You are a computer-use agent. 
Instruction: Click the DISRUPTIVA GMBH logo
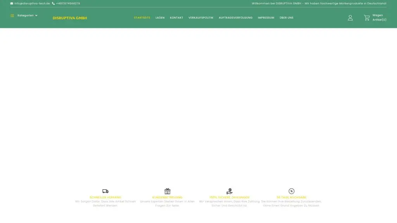[x=70, y=18]
